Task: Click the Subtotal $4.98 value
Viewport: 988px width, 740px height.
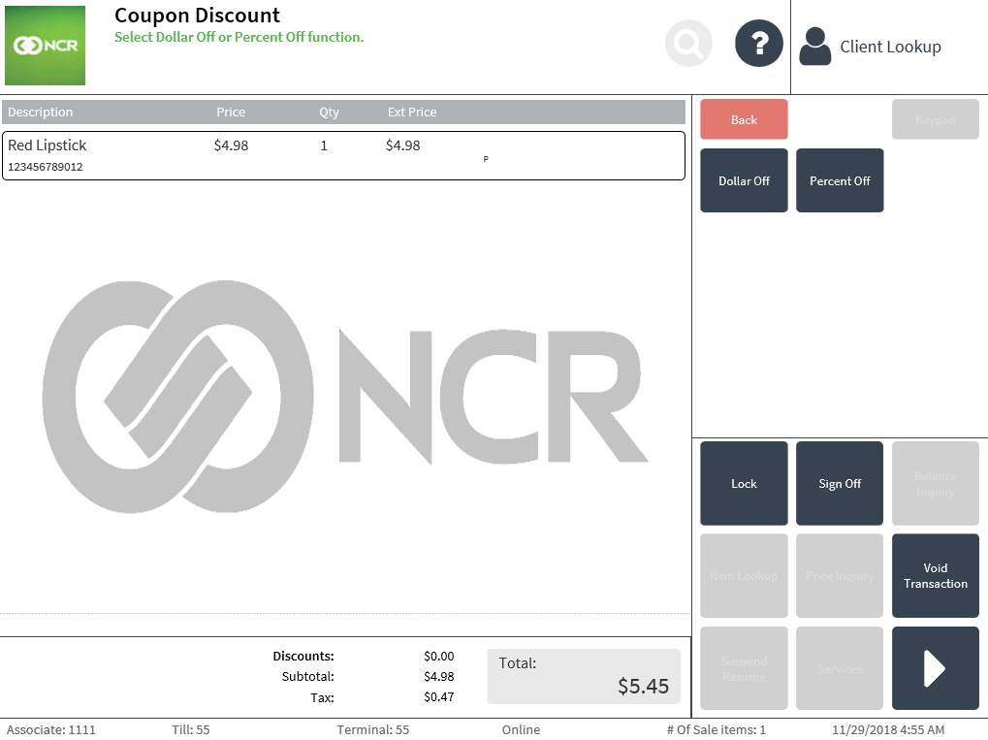Action: 438,676
